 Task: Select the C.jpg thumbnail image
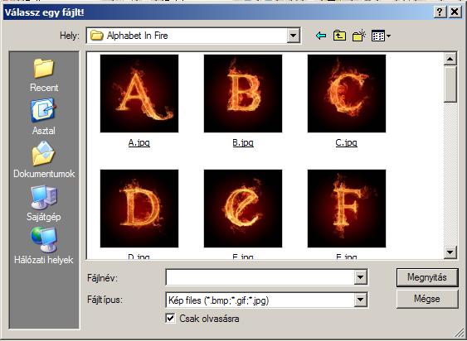pos(347,94)
